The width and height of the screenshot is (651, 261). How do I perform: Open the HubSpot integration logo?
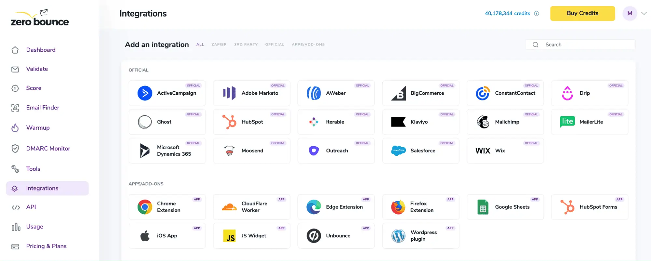[x=229, y=122]
